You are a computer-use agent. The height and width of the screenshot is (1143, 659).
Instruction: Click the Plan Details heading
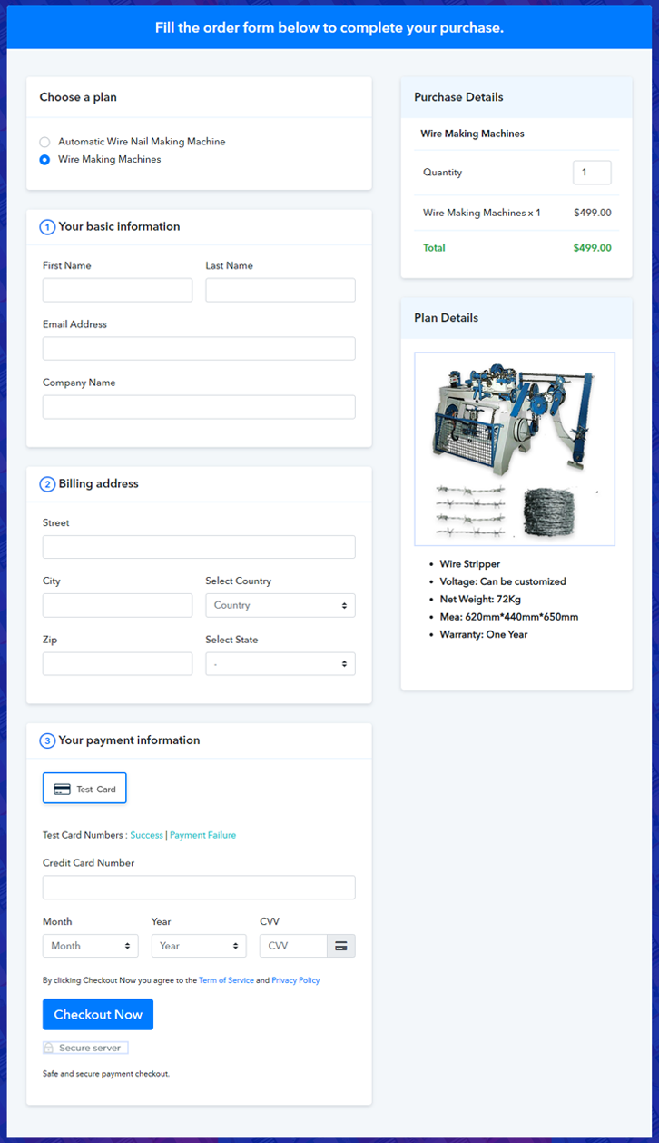(x=446, y=318)
